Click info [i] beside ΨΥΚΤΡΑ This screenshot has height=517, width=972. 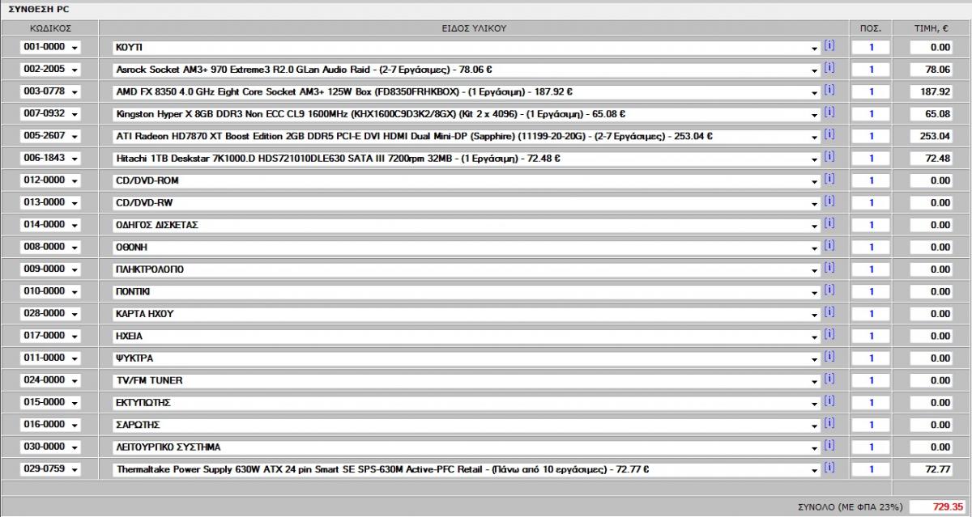coord(829,357)
